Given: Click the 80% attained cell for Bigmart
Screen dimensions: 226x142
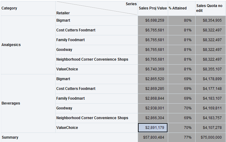Looking at the screenshot, I should click(182, 20).
